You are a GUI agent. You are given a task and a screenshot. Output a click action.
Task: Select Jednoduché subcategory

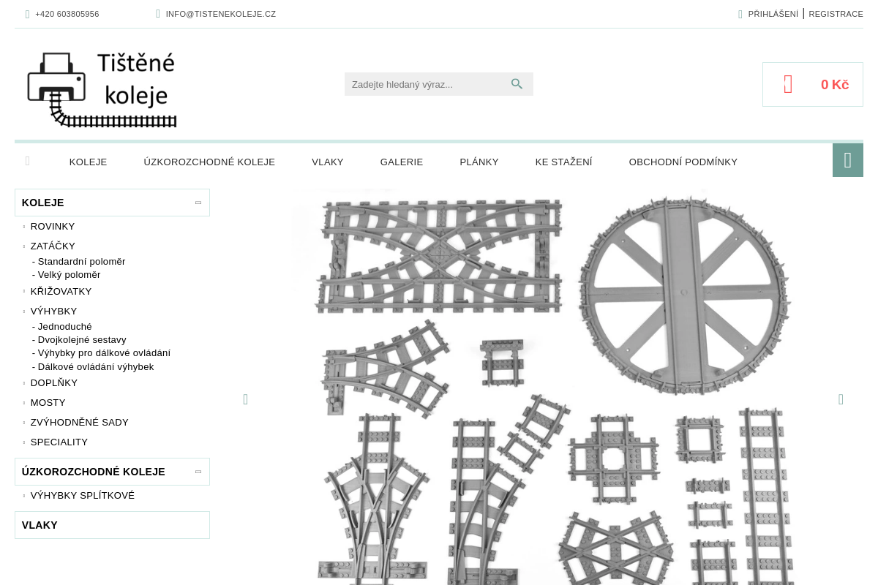pos(62,326)
